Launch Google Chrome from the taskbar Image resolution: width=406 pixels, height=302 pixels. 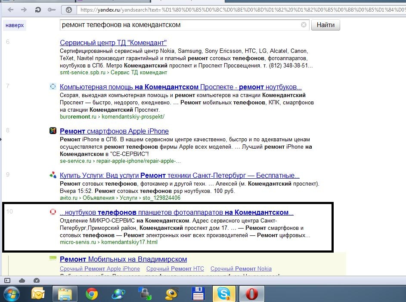92,294
